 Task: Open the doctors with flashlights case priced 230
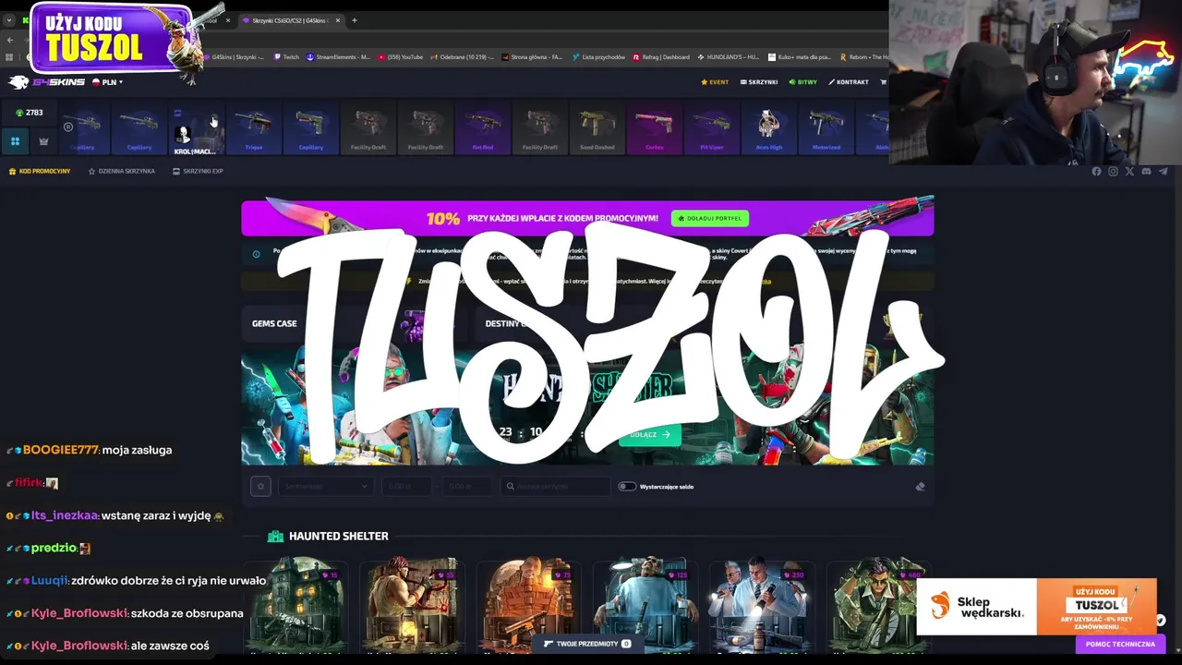coord(762,605)
